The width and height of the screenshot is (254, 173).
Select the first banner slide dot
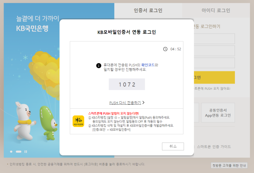(x=11, y=152)
